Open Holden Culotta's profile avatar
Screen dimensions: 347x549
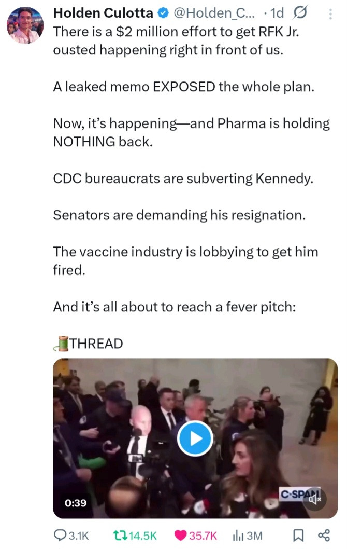[25, 25]
